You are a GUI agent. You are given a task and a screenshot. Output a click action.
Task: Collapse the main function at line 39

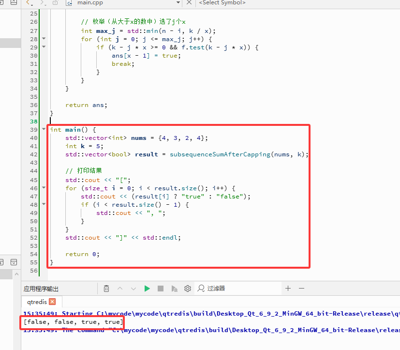click(44, 129)
